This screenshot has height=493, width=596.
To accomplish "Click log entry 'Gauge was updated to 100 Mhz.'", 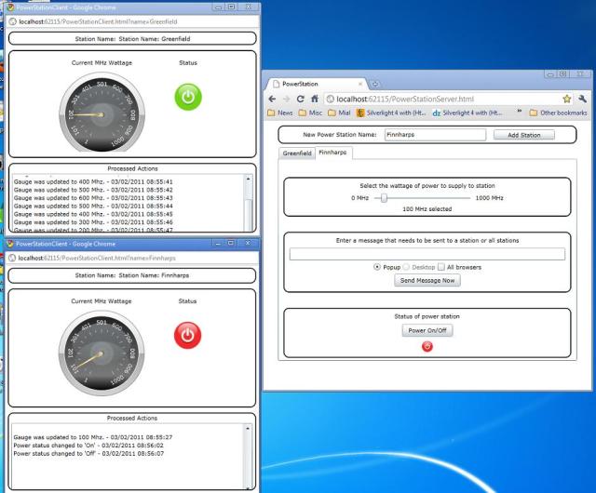I will click(x=93, y=437).
